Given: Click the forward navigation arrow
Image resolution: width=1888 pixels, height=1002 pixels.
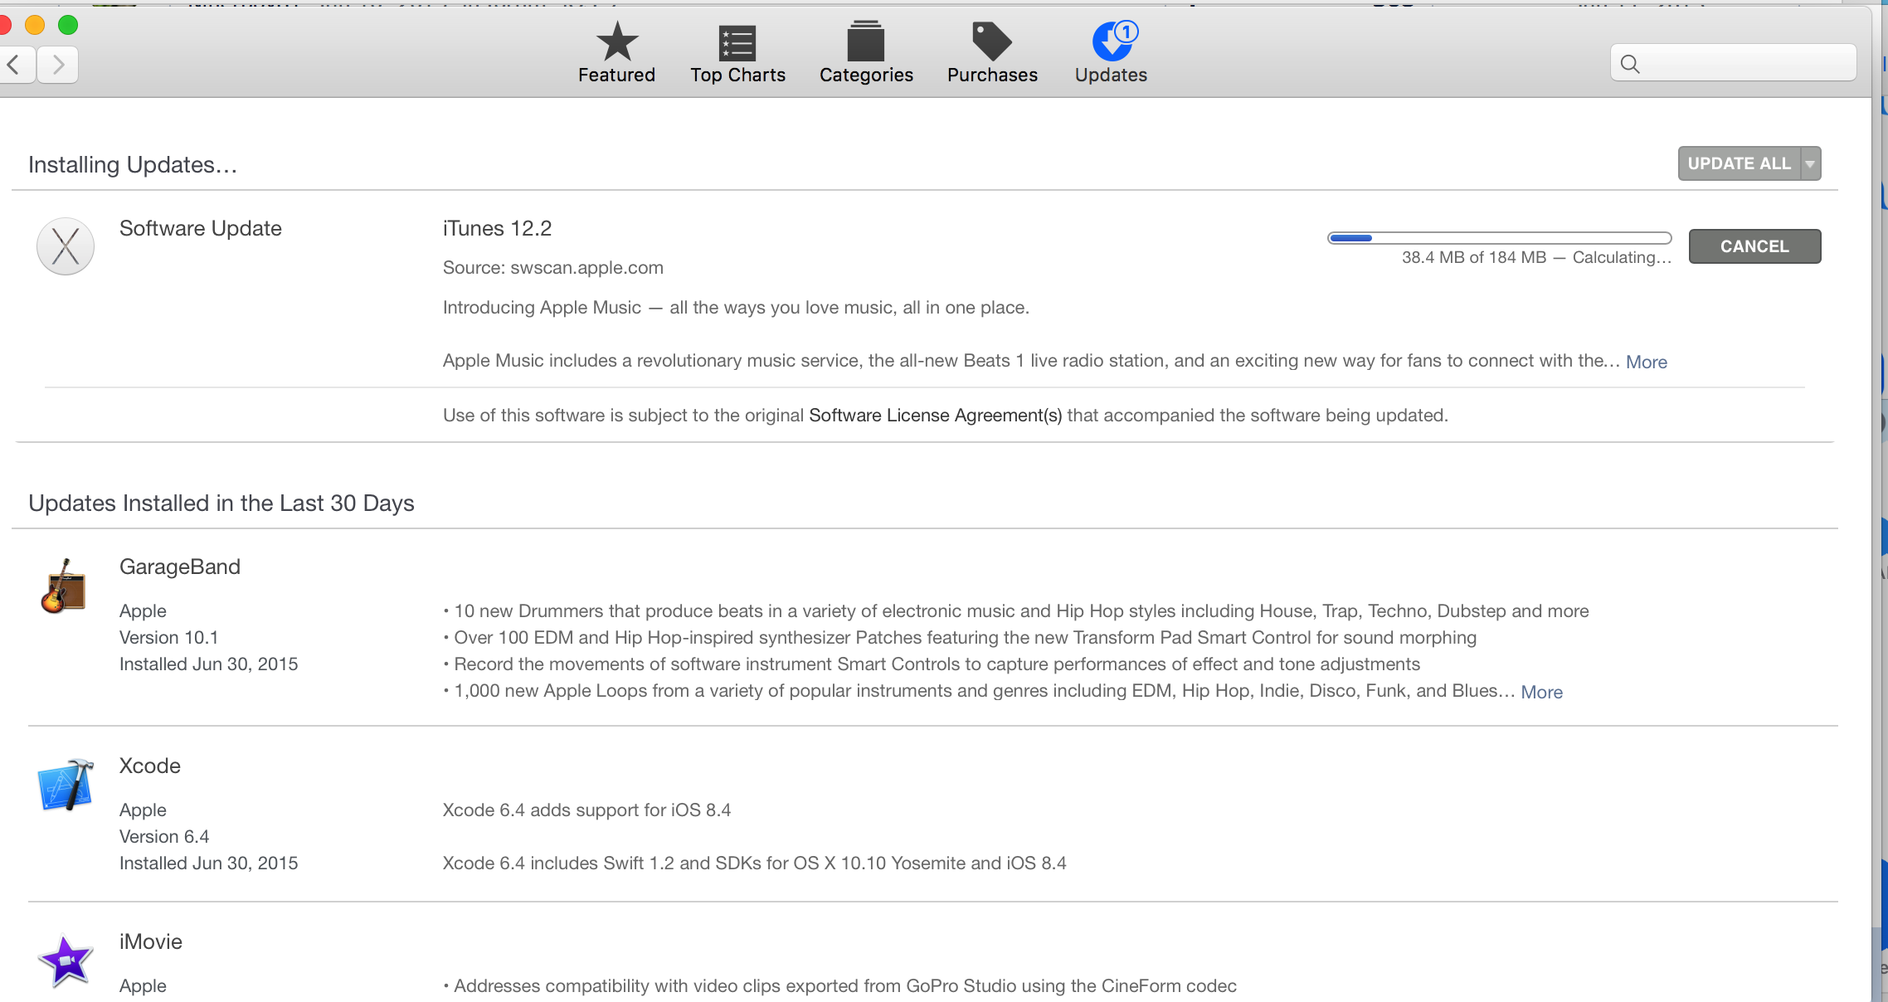Looking at the screenshot, I should [x=58, y=64].
